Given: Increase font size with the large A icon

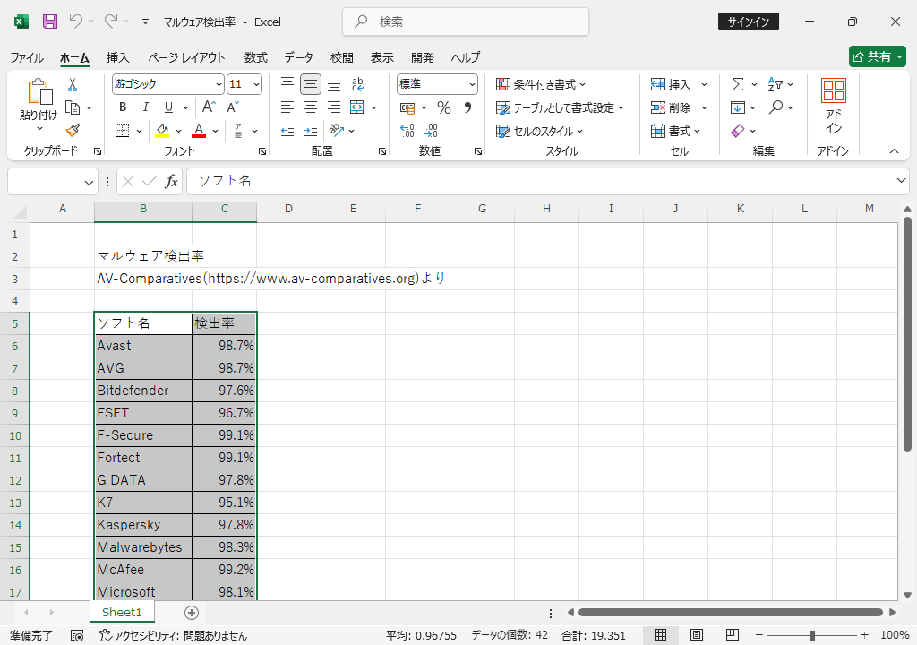Looking at the screenshot, I should pos(209,107).
